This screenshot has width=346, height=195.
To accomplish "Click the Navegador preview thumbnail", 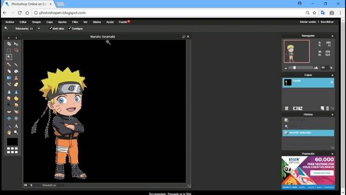I will point(297,51).
